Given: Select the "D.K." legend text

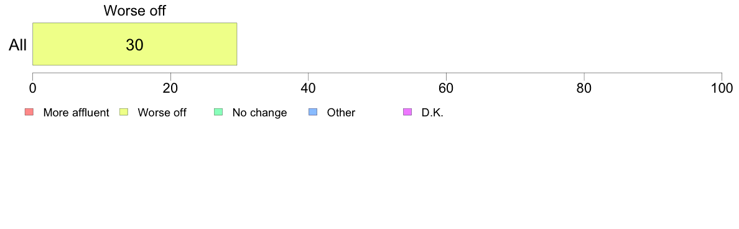Looking at the screenshot, I should click(432, 113).
